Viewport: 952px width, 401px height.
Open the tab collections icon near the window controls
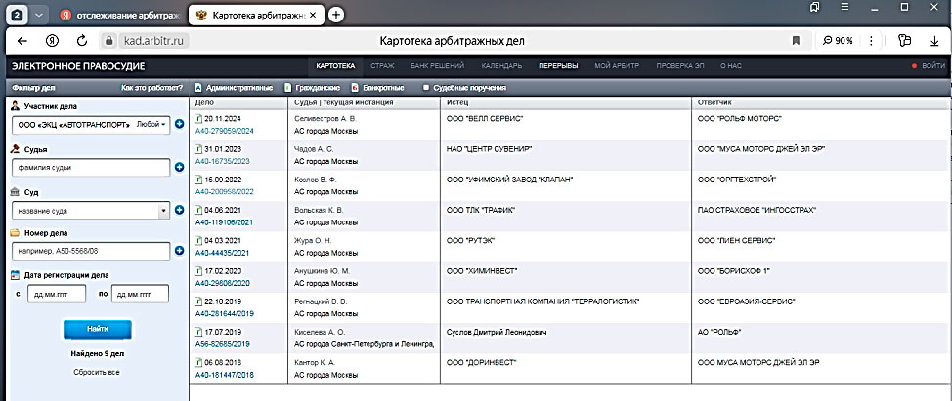pos(815,7)
